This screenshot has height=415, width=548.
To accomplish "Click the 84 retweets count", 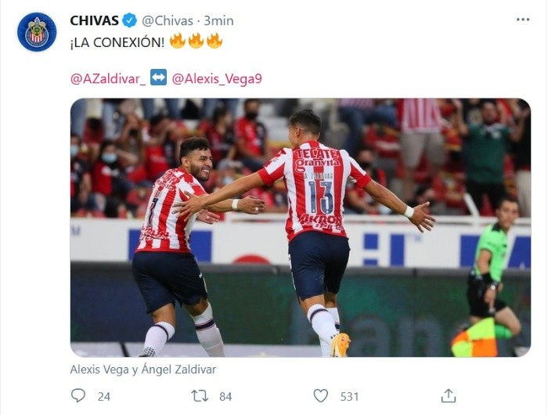I will pyautogui.click(x=225, y=396).
